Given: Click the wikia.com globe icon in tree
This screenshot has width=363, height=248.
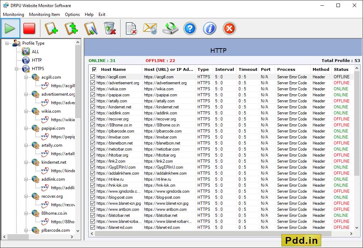Looking at the screenshot, I should pos(35,111).
